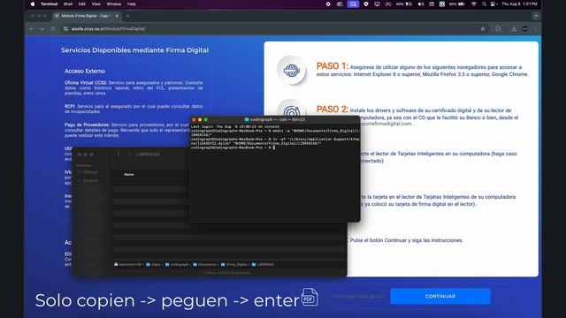The height and width of the screenshot is (318, 566).
Task: Click Users in Finder path bar
Action: 153,265
